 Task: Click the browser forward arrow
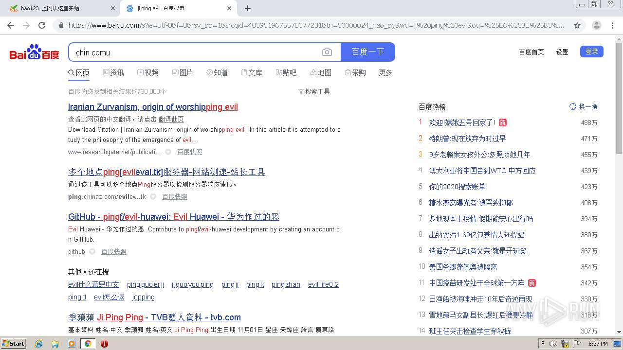point(26,25)
